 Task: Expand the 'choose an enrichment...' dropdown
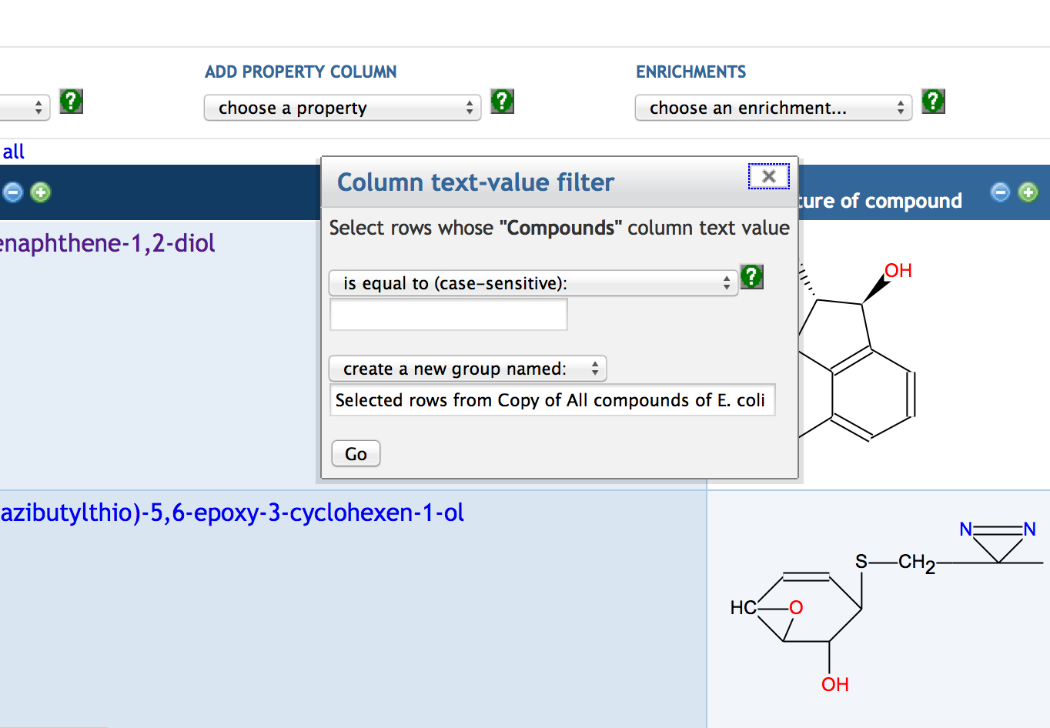click(x=773, y=108)
